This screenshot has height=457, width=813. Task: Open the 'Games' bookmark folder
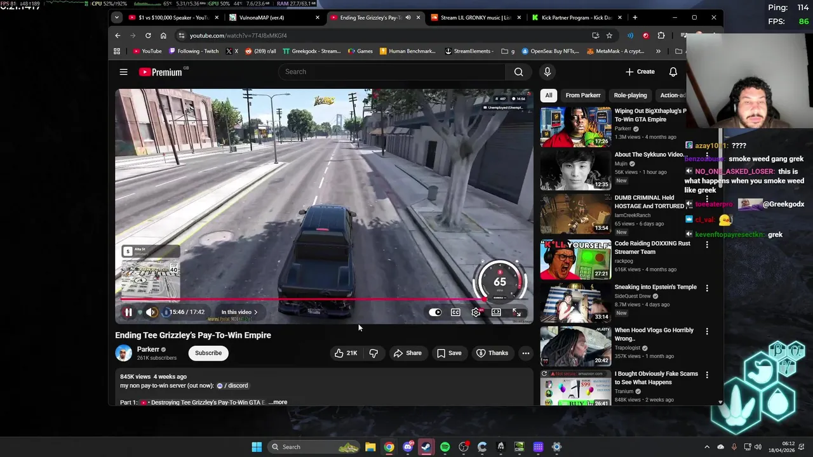point(360,51)
